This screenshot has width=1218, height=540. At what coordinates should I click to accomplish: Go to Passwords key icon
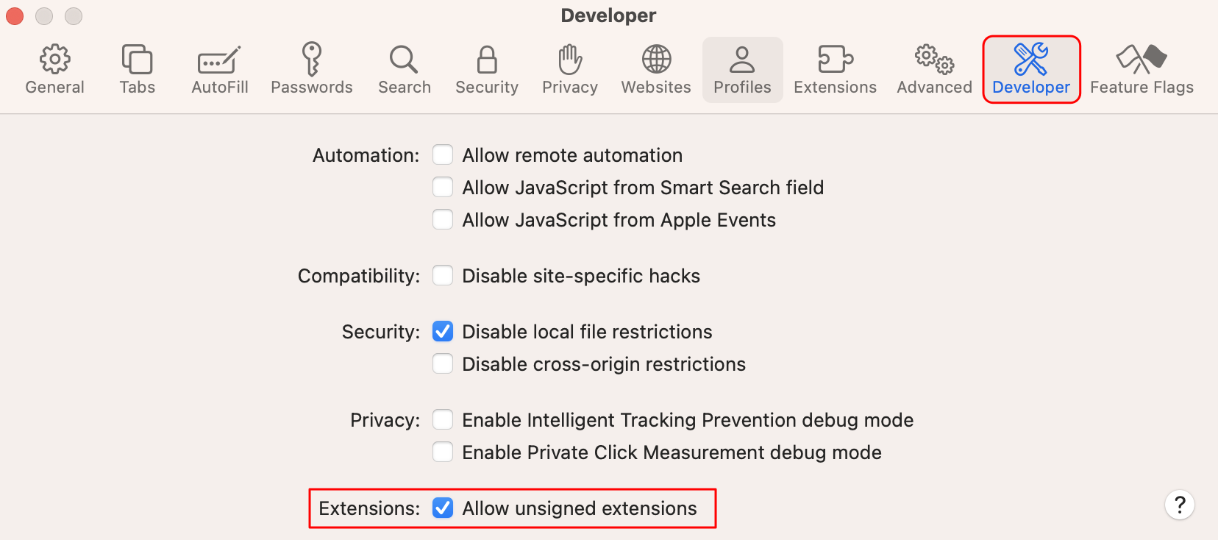(312, 59)
